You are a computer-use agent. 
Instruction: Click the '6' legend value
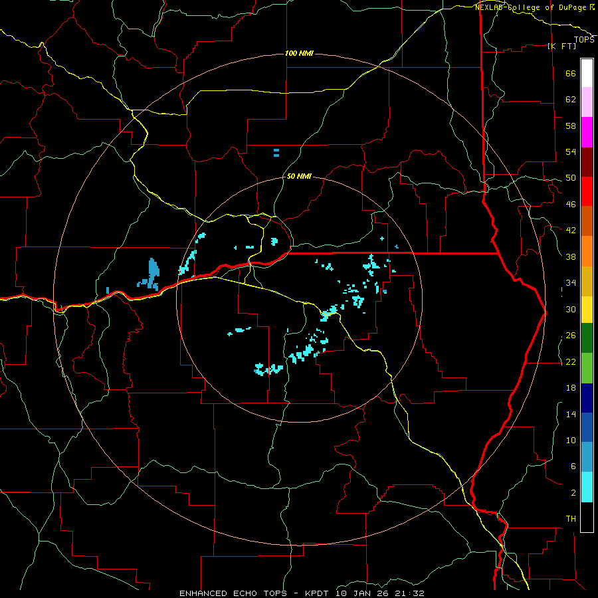point(573,466)
